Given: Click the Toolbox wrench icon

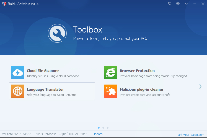Looking at the screenshot, I should 57,33.
